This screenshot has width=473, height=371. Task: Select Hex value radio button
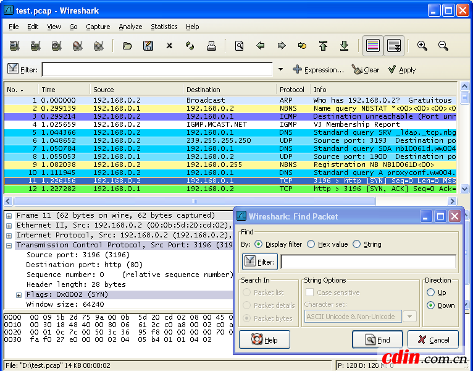[x=311, y=244]
